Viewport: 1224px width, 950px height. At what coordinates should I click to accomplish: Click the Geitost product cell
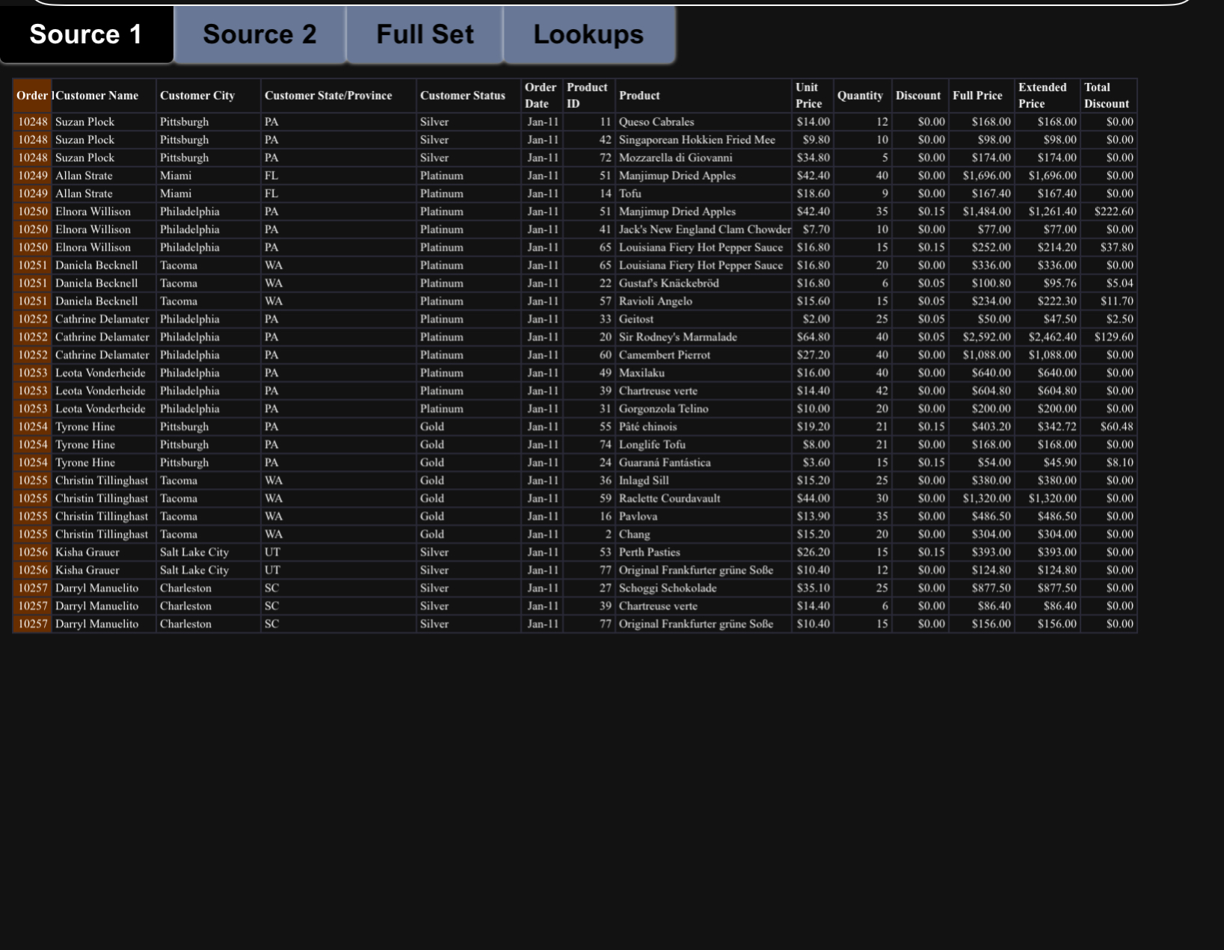tap(704, 319)
